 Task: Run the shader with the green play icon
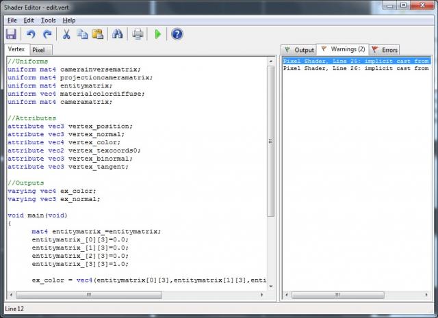(x=158, y=34)
